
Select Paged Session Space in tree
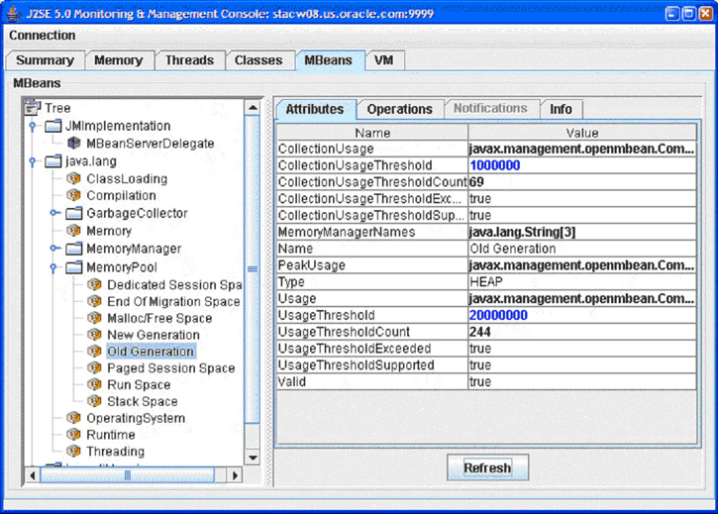(x=170, y=368)
